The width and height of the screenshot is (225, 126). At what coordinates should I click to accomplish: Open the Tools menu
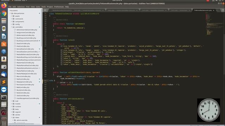point(44,7)
